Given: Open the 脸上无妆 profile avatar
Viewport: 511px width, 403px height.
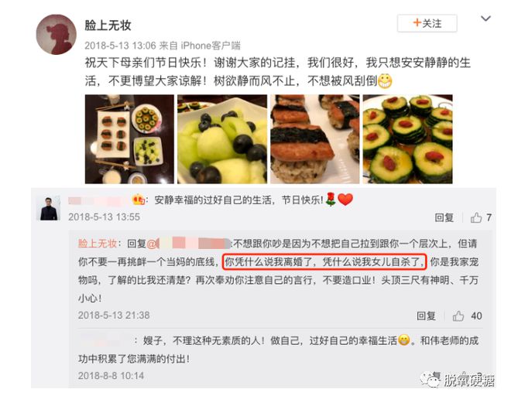Looking at the screenshot, I should pos(56,34).
